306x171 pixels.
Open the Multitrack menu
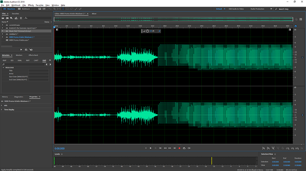tap(16, 5)
